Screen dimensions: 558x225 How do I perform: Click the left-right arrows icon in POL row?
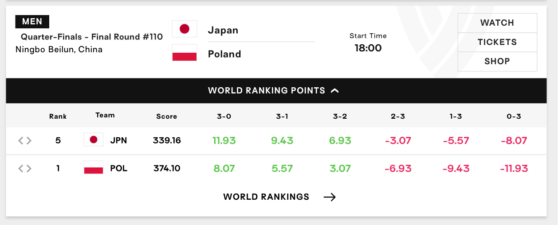pos(25,168)
